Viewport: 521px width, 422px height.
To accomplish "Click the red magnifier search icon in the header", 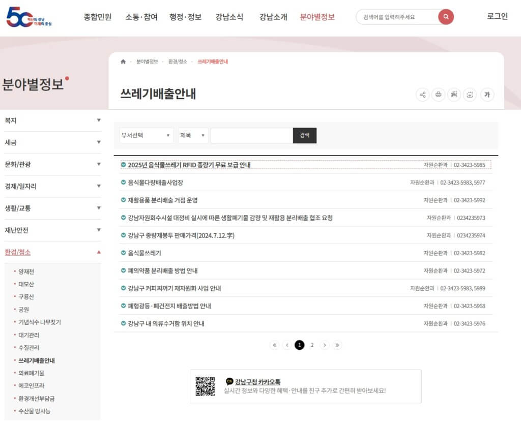I will coord(446,17).
